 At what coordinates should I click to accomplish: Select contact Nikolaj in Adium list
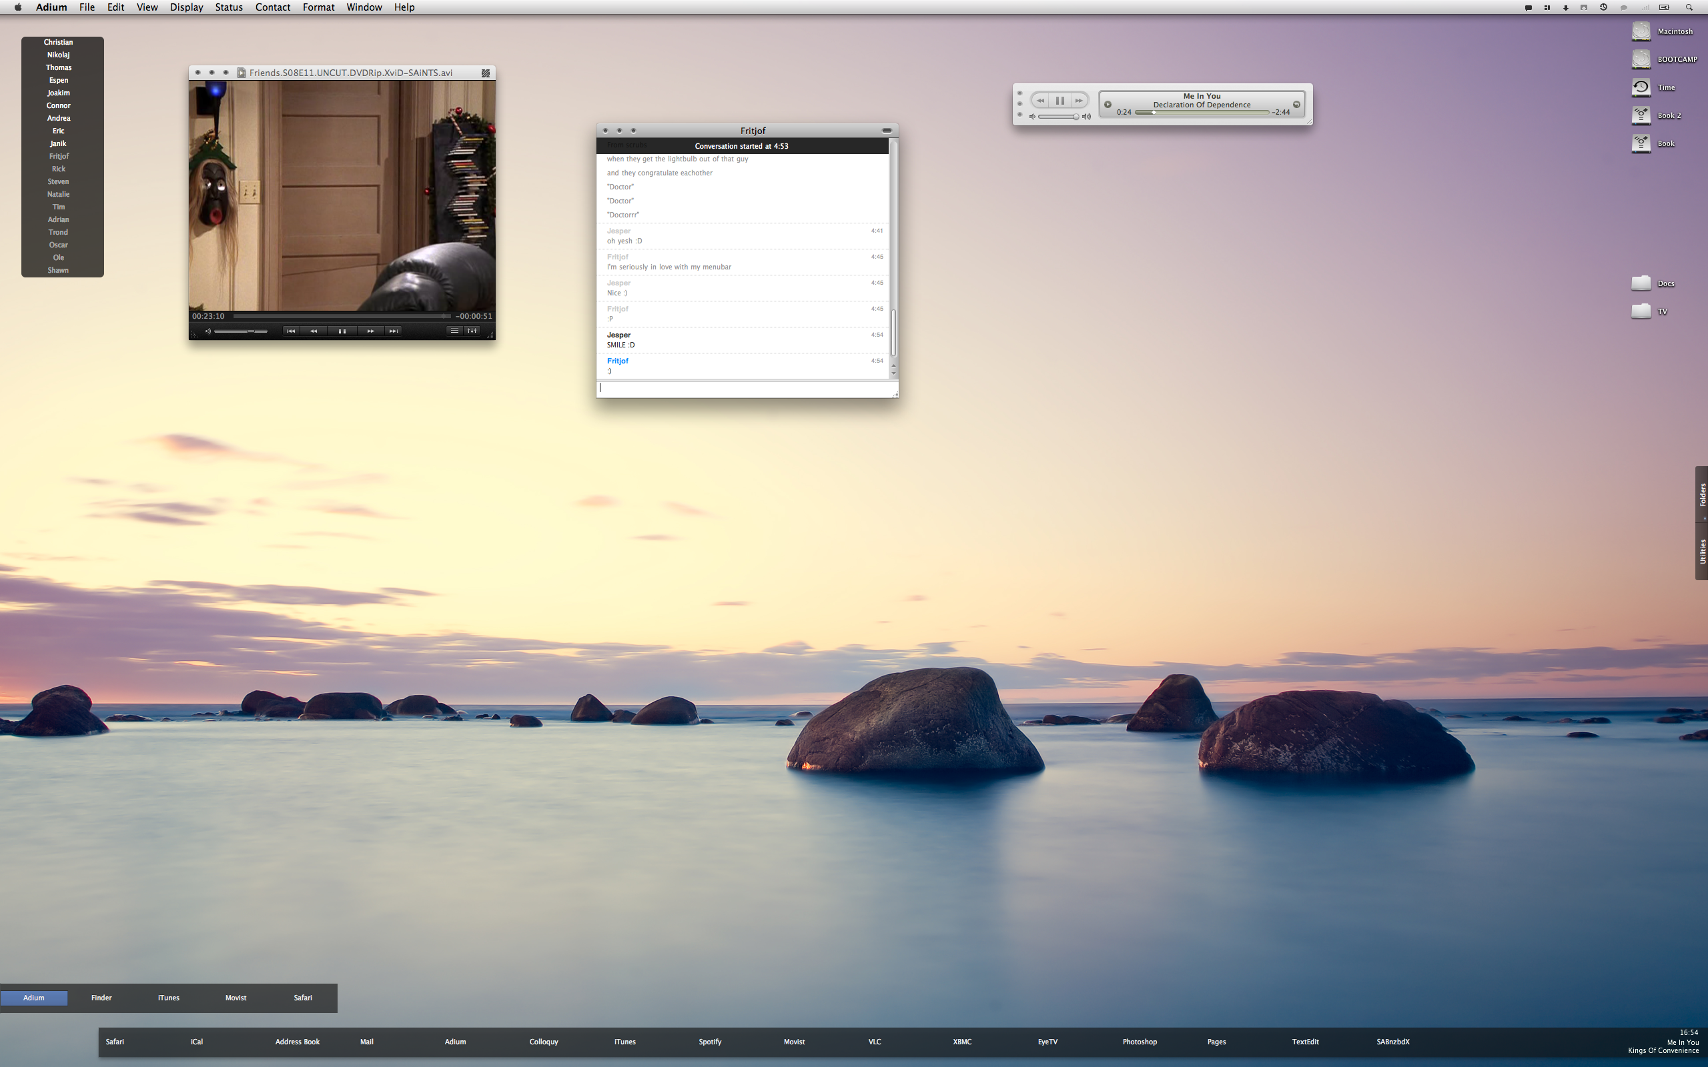point(59,55)
